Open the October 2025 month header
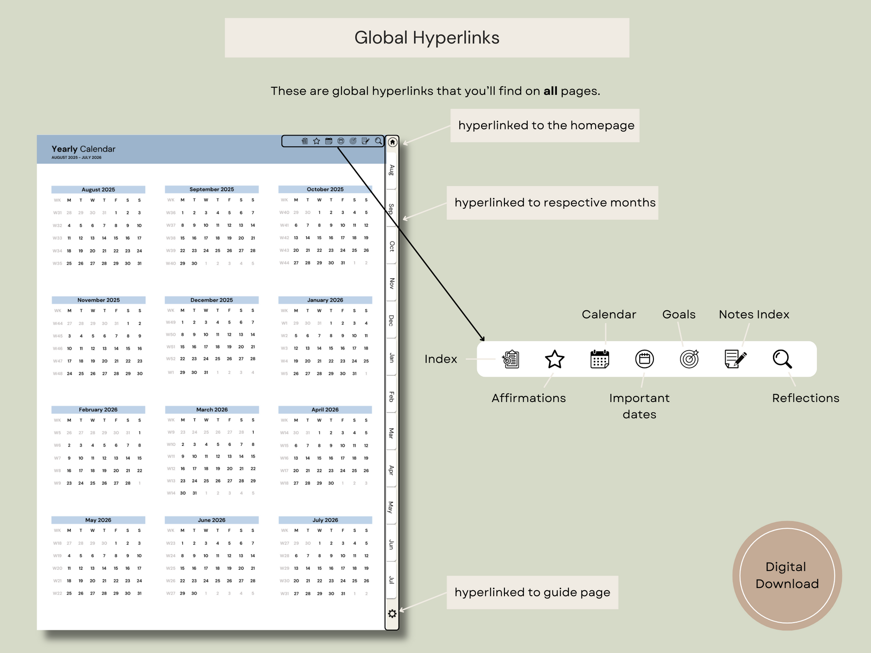This screenshot has height=653, width=871. [325, 189]
